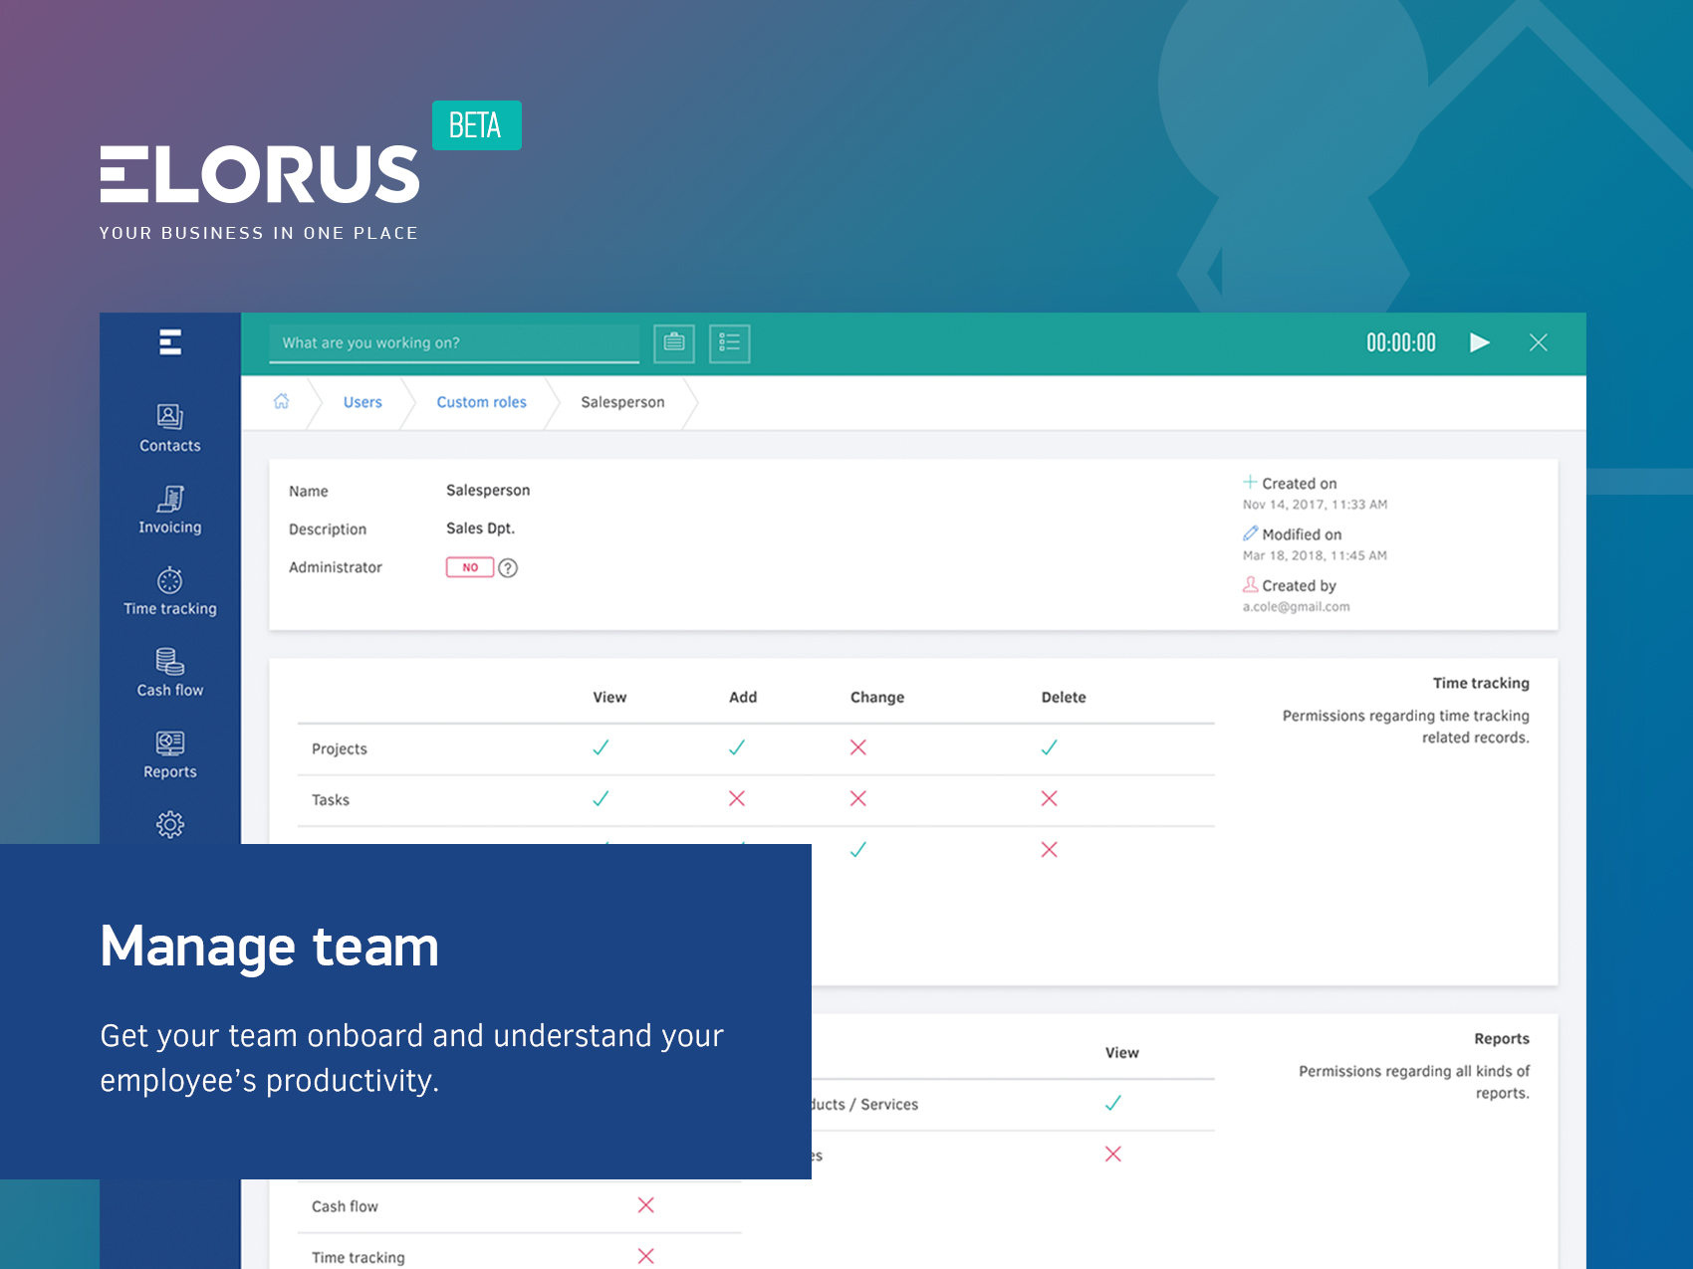Toggle Tasks Delete permission
This screenshot has height=1269, width=1693.
[x=1050, y=798]
